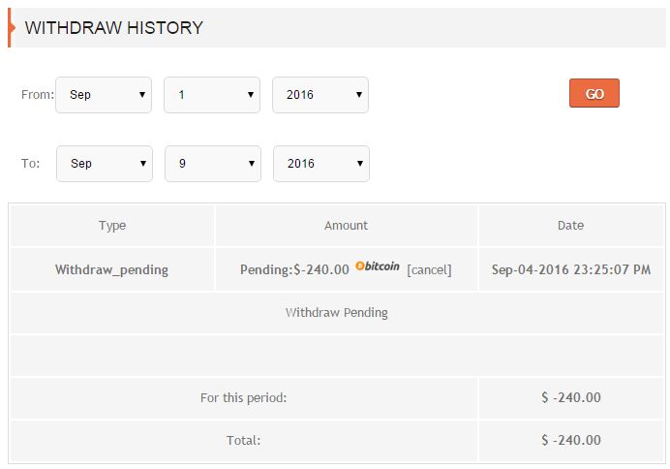
Task: Click the orange GO button
Action: 594,94
